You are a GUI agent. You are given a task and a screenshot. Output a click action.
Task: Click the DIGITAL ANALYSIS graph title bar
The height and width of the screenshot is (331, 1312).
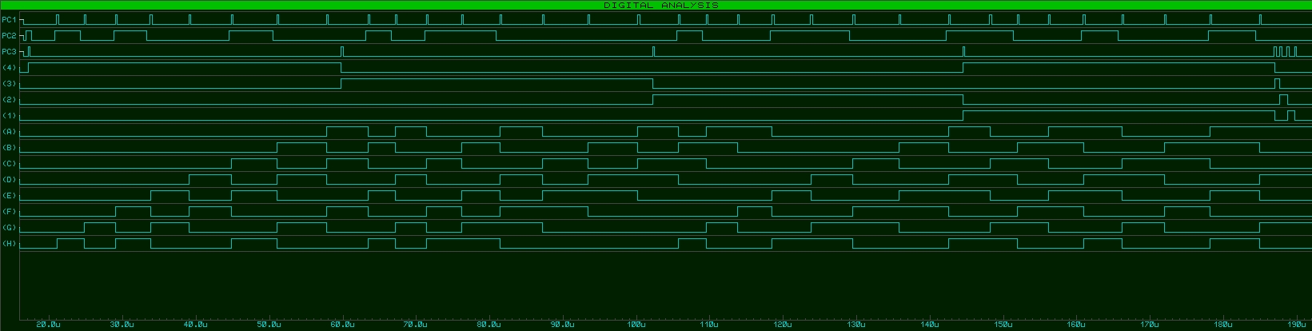pyautogui.click(x=660, y=5)
